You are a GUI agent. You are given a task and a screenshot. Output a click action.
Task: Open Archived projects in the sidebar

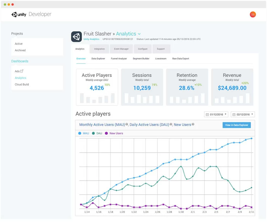20,50
